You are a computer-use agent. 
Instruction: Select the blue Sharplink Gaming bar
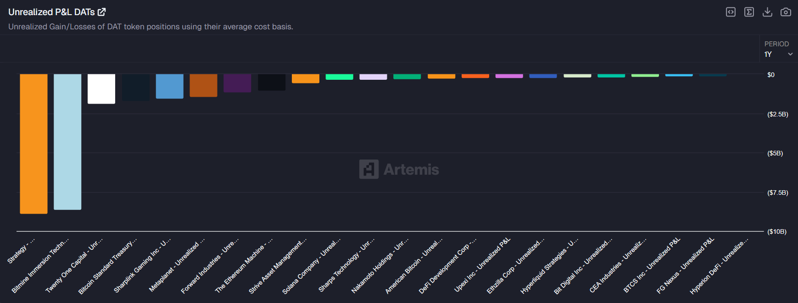(169, 86)
